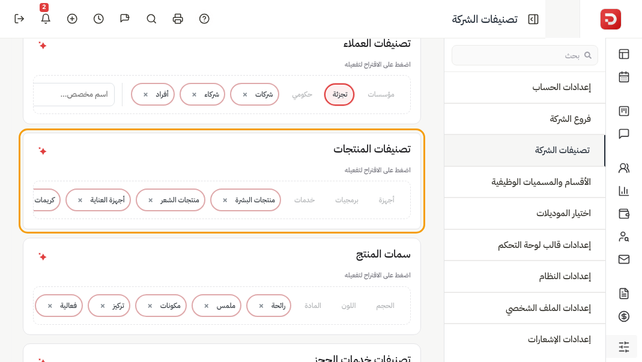Open إعدادات الحساب settings menu
Screen dimensions: 642x362
pos(524,87)
